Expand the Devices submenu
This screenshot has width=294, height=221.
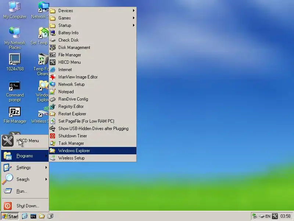tap(93, 11)
